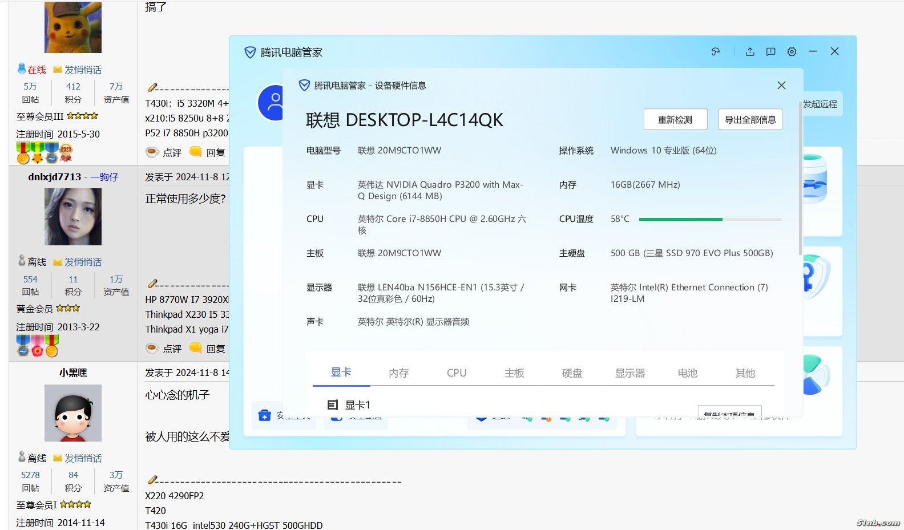Open settings via the gear icon

point(792,52)
